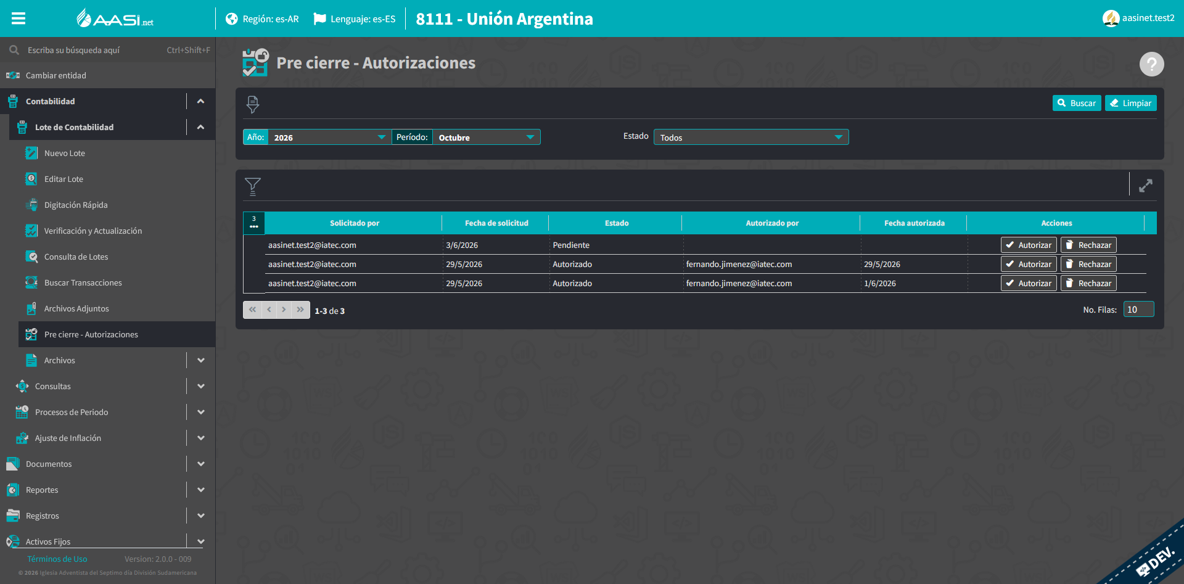The height and width of the screenshot is (584, 1184).
Task: Reject the Pendiente request from 3/6/2026
Action: pos(1089,245)
